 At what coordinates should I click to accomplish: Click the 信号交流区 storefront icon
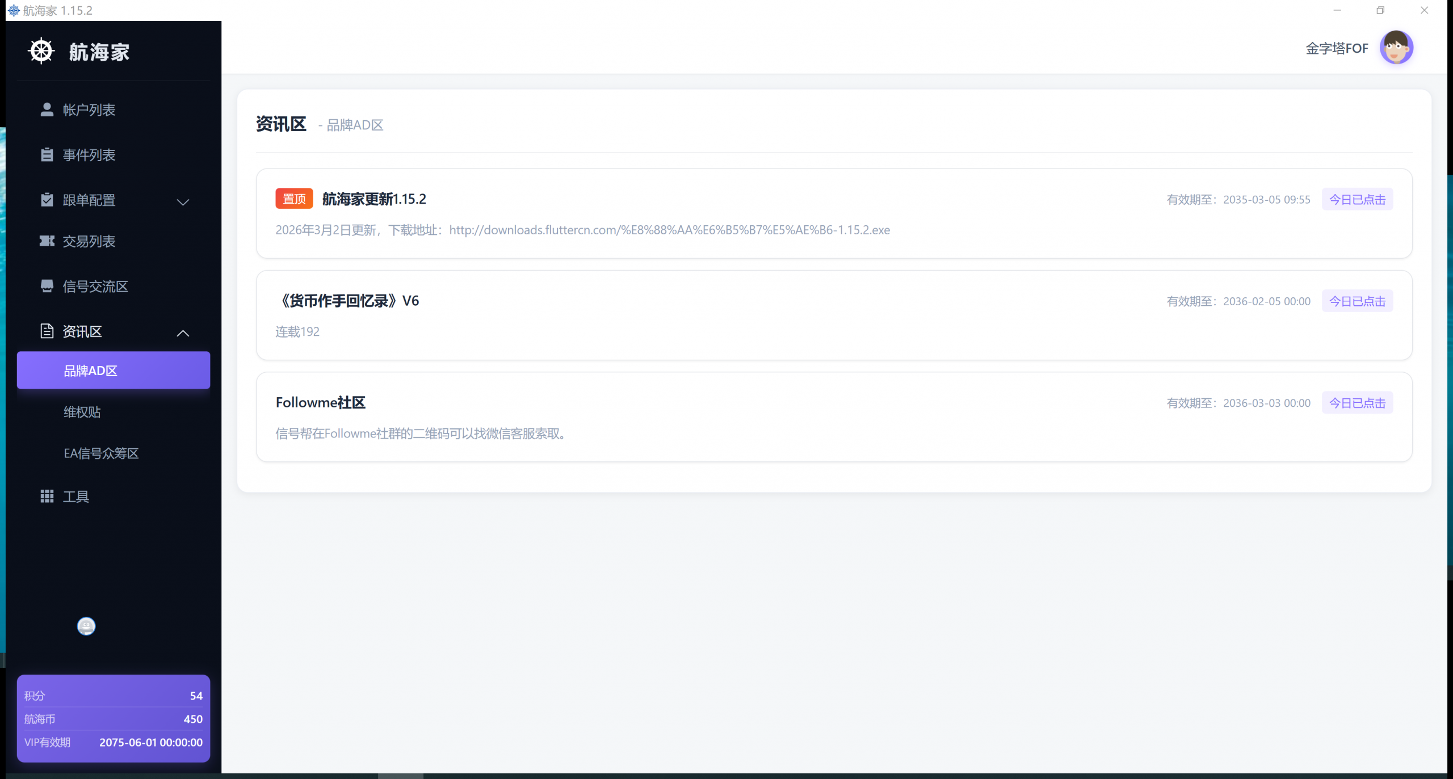tap(47, 286)
